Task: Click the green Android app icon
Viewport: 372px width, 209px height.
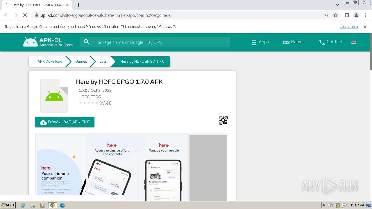Action: click(54, 96)
